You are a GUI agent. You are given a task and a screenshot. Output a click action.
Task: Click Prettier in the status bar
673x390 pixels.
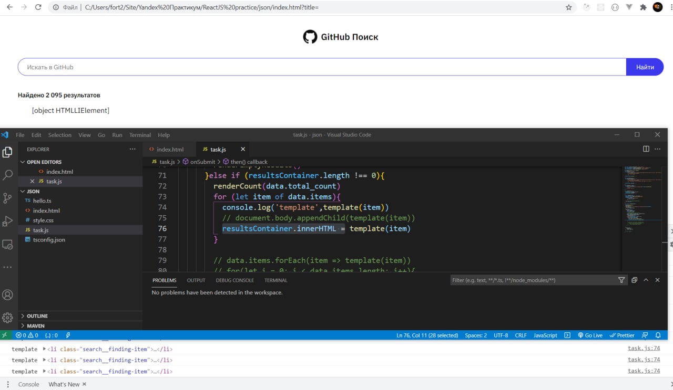coord(622,335)
